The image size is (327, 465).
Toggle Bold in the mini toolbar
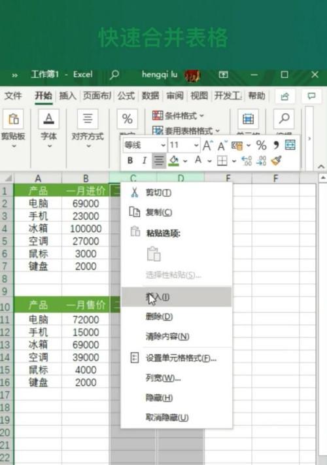click(x=130, y=160)
